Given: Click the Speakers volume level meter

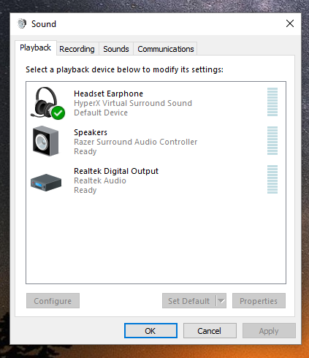Looking at the screenshot, I should [272, 141].
